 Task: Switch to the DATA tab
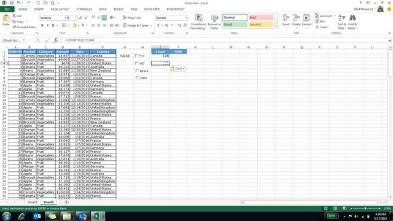click(x=103, y=9)
